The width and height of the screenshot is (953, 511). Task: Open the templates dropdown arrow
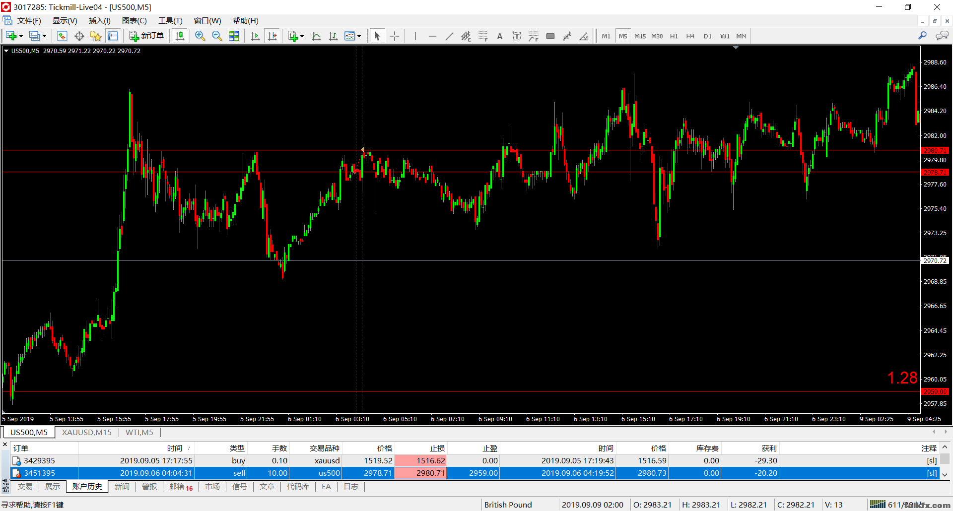coord(359,36)
